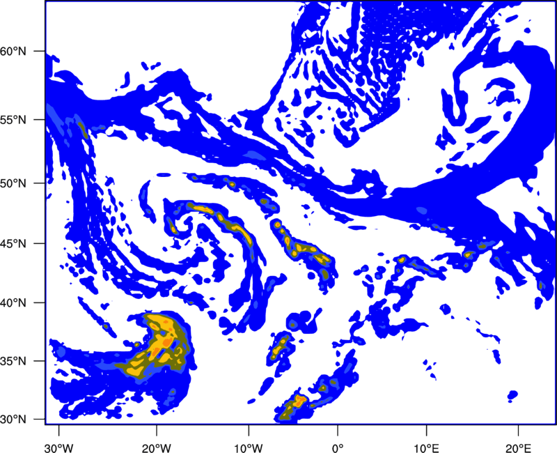Click the 0° longitude axis label
557x453 pixels.
tap(338, 448)
